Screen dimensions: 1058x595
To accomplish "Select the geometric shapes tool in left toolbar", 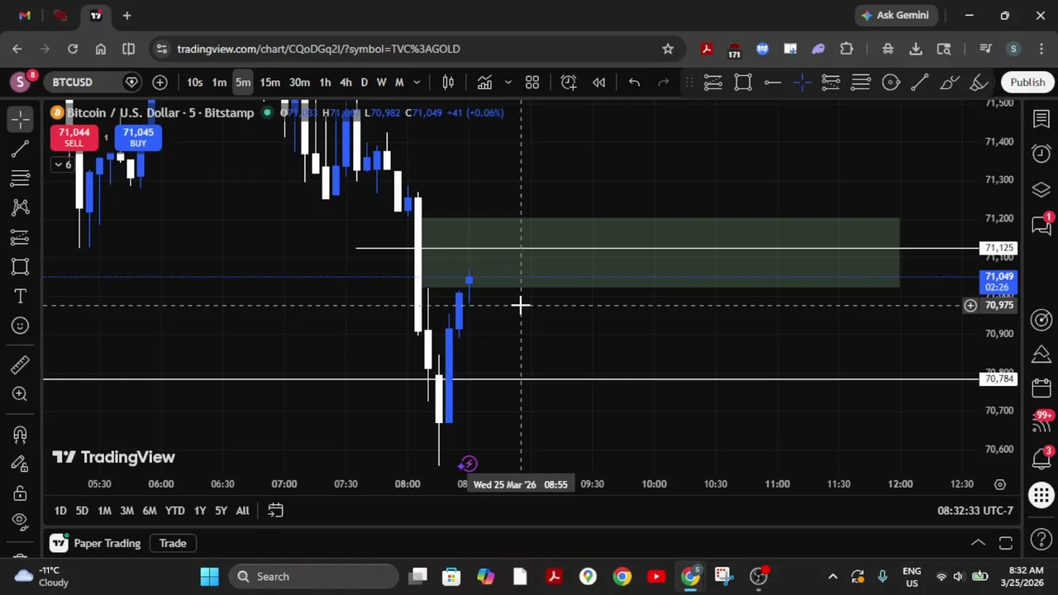I will coord(21,266).
